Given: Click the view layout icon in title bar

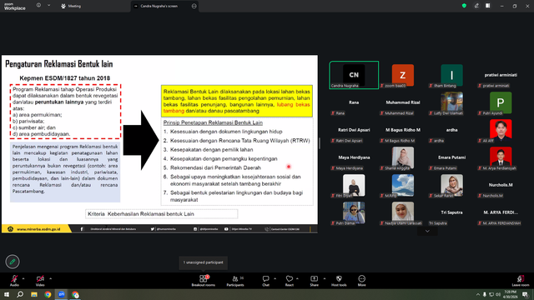Looking at the screenshot, I should (x=487, y=6).
